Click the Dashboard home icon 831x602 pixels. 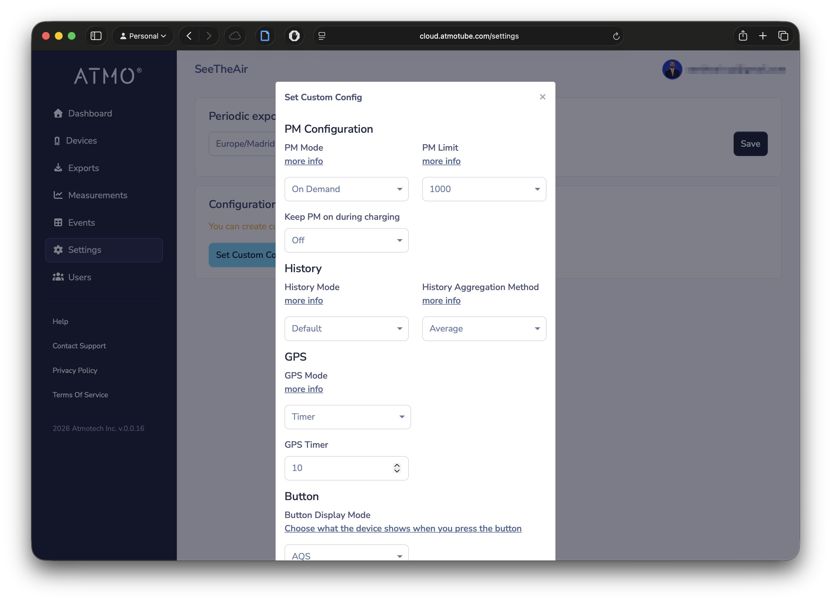click(x=58, y=113)
